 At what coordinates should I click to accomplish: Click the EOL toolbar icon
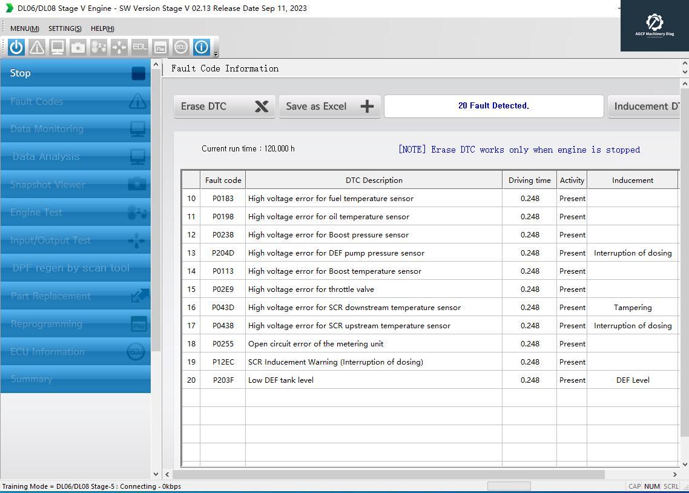point(140,47)
